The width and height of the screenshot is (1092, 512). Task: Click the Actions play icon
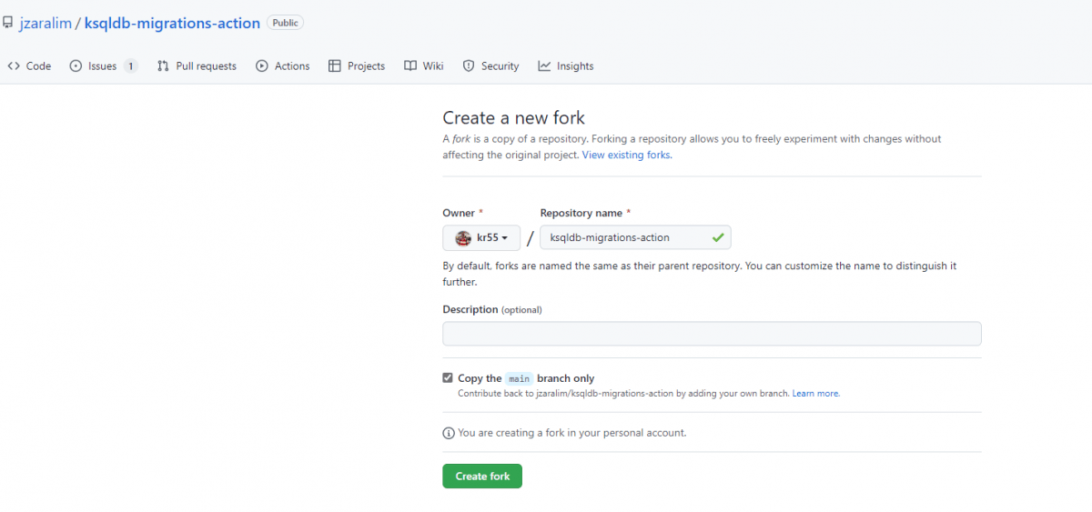tap(262, 66)
